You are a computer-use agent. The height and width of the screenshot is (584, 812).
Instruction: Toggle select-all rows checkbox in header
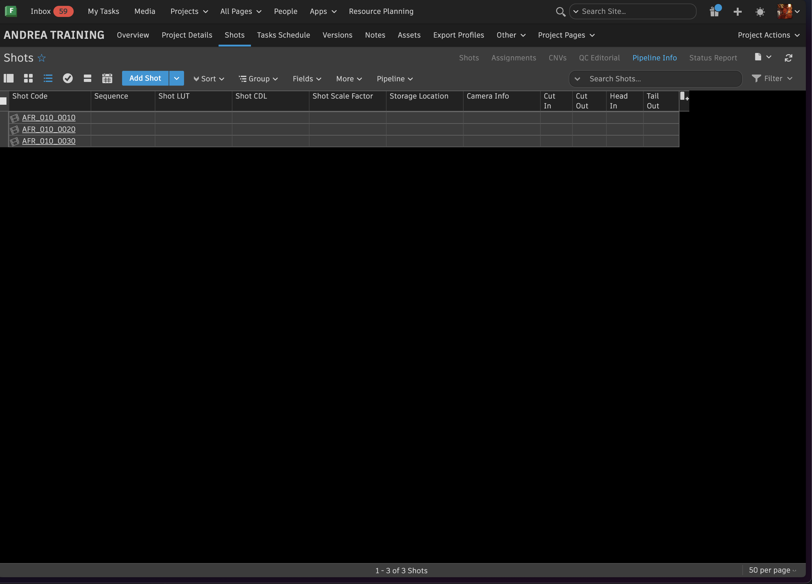[x=4, y=101]
